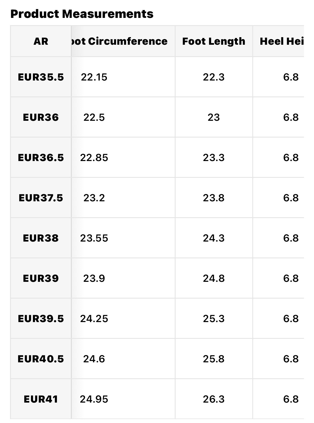Click the Foot Circumference column header
The image size is (314, 423).
(x=120, y=41)
